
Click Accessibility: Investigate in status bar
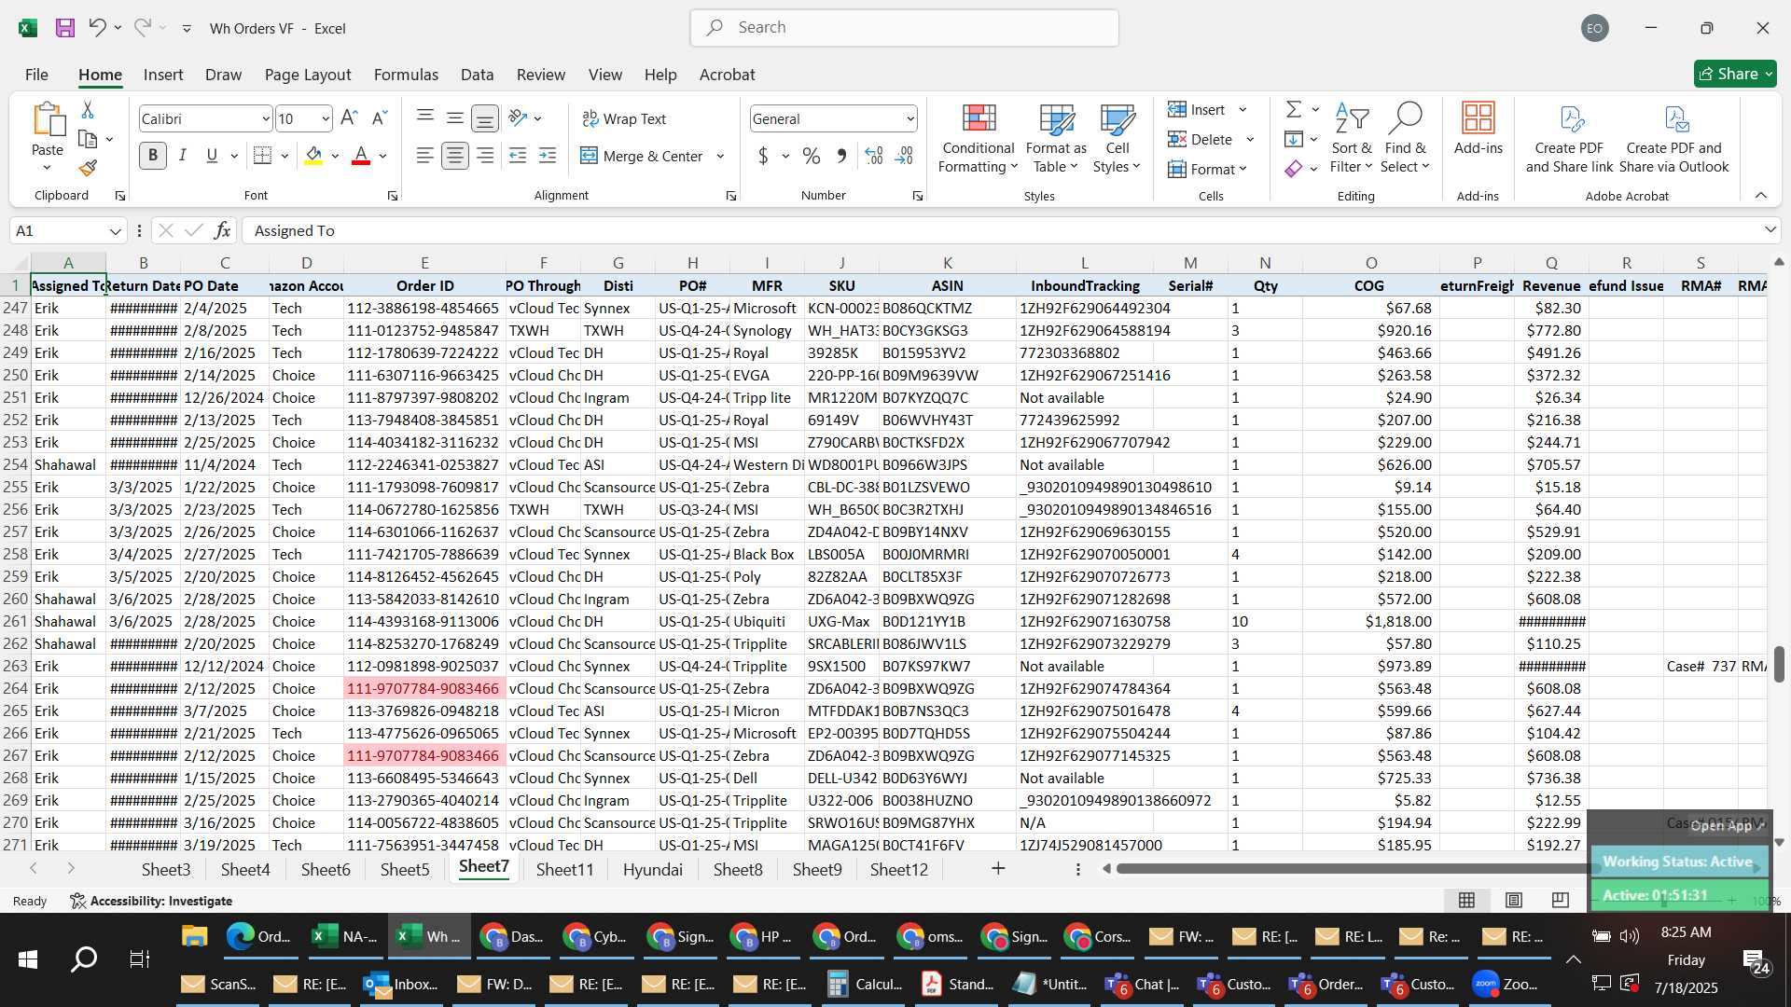tap(151, 901)
